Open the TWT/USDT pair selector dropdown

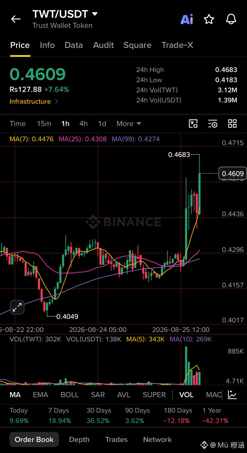click(x=65, y=14)
